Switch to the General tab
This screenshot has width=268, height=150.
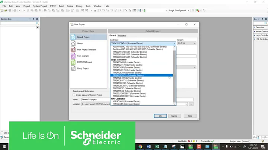click(x=113, y=35)
